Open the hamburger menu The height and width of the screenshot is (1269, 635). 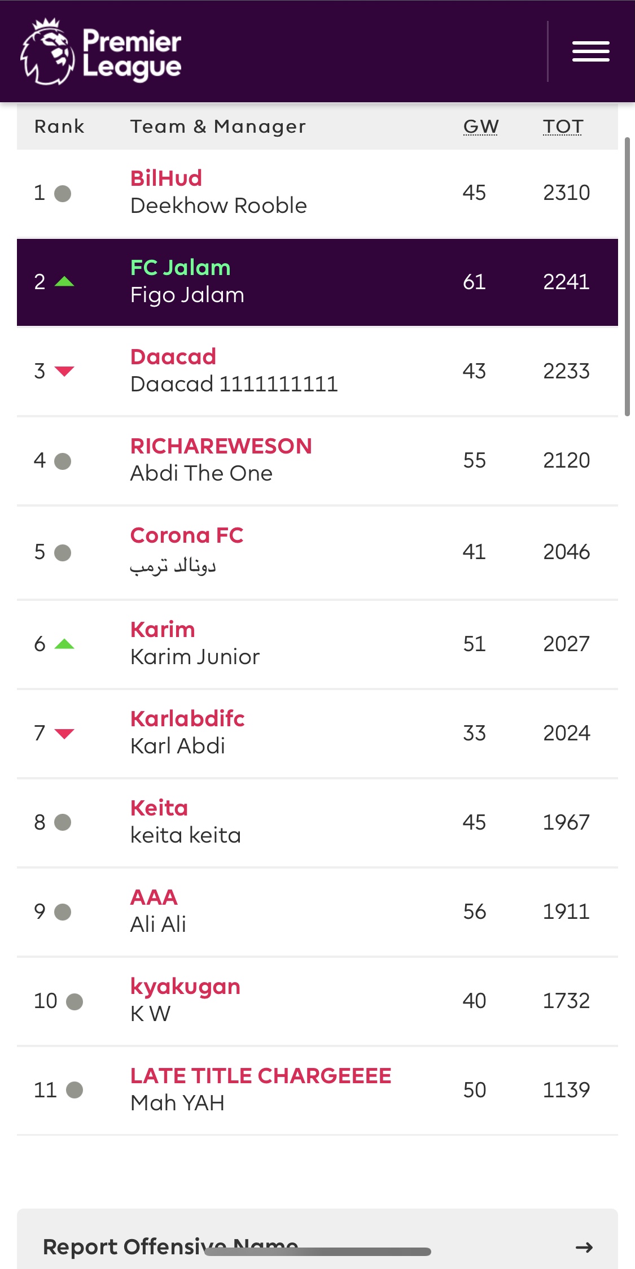tap(590, 51)
